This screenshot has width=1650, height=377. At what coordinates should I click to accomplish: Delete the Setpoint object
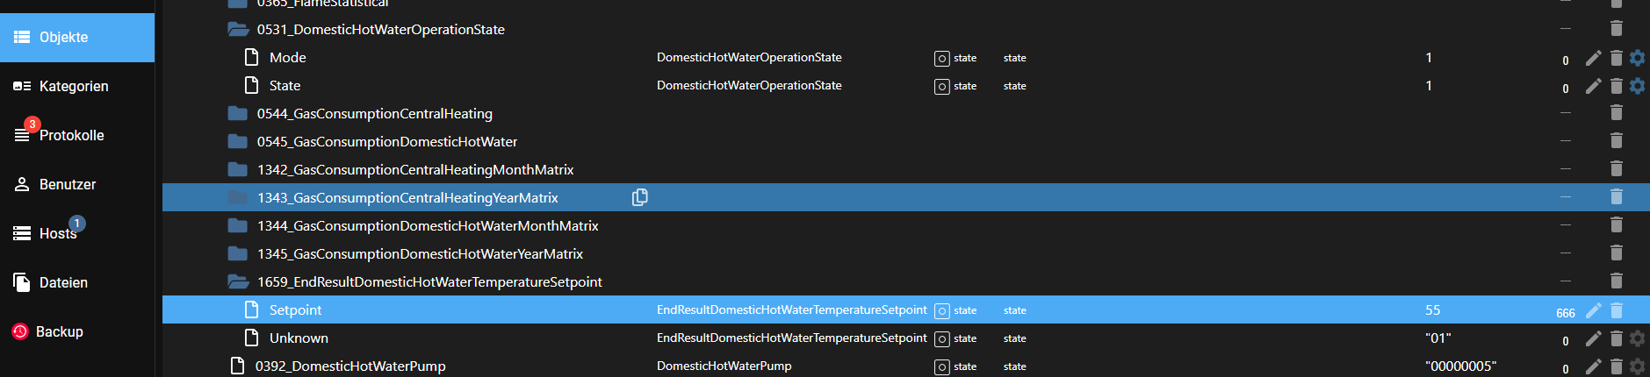(x=1616, y=310)
